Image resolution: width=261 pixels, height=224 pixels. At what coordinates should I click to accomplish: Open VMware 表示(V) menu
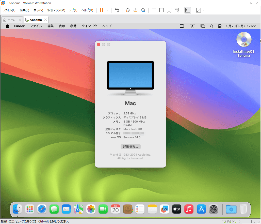[x=38, y=10]
